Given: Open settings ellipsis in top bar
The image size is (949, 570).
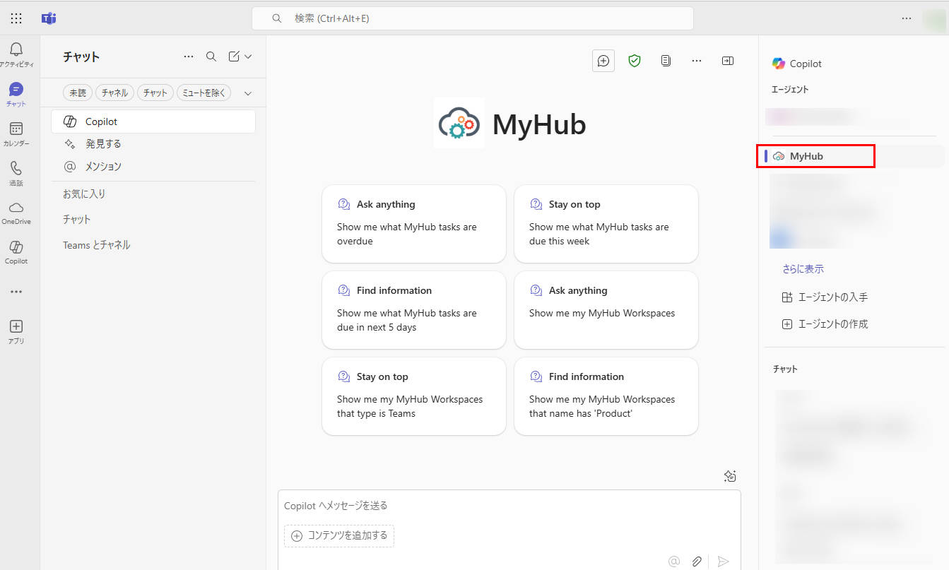Looking at the screenshot, I should (x=907, y=18).
